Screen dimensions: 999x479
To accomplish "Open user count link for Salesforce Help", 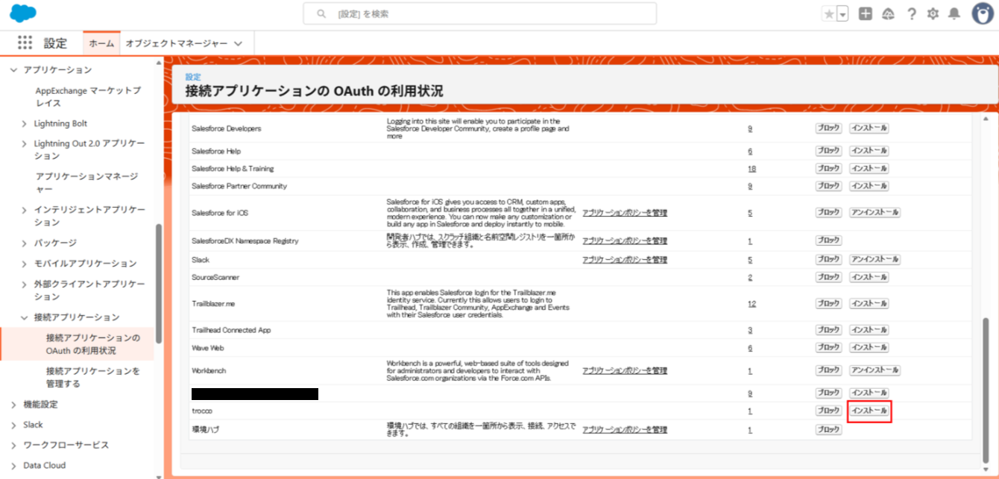I will pos(750,151).
